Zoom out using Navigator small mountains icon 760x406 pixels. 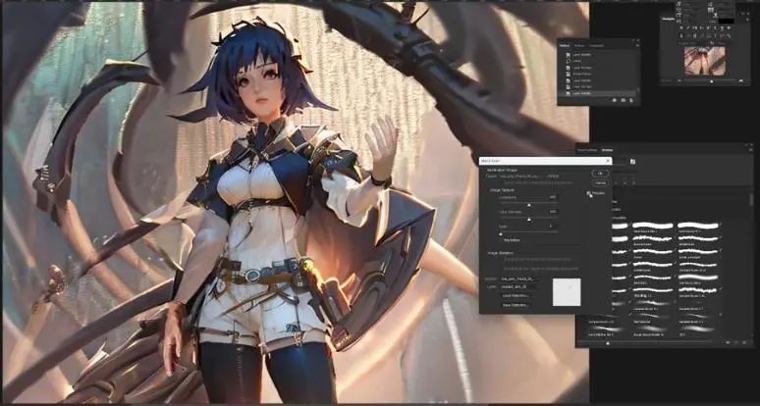(679, 81)
